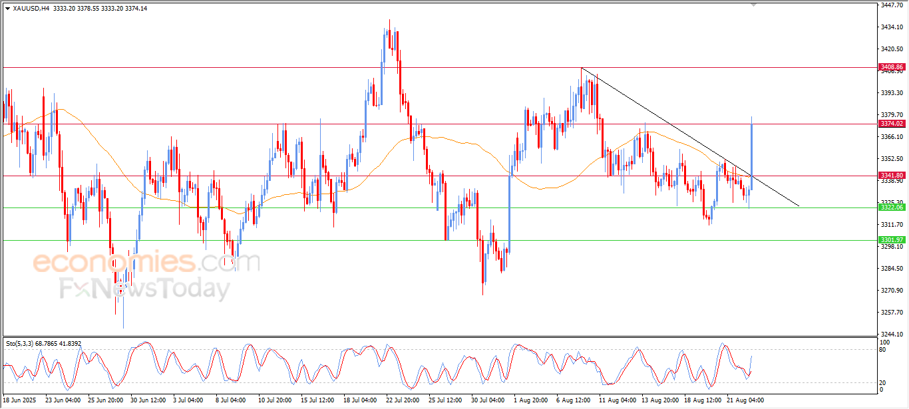Click the gray chart shift marker at top

tap(754, 5)
